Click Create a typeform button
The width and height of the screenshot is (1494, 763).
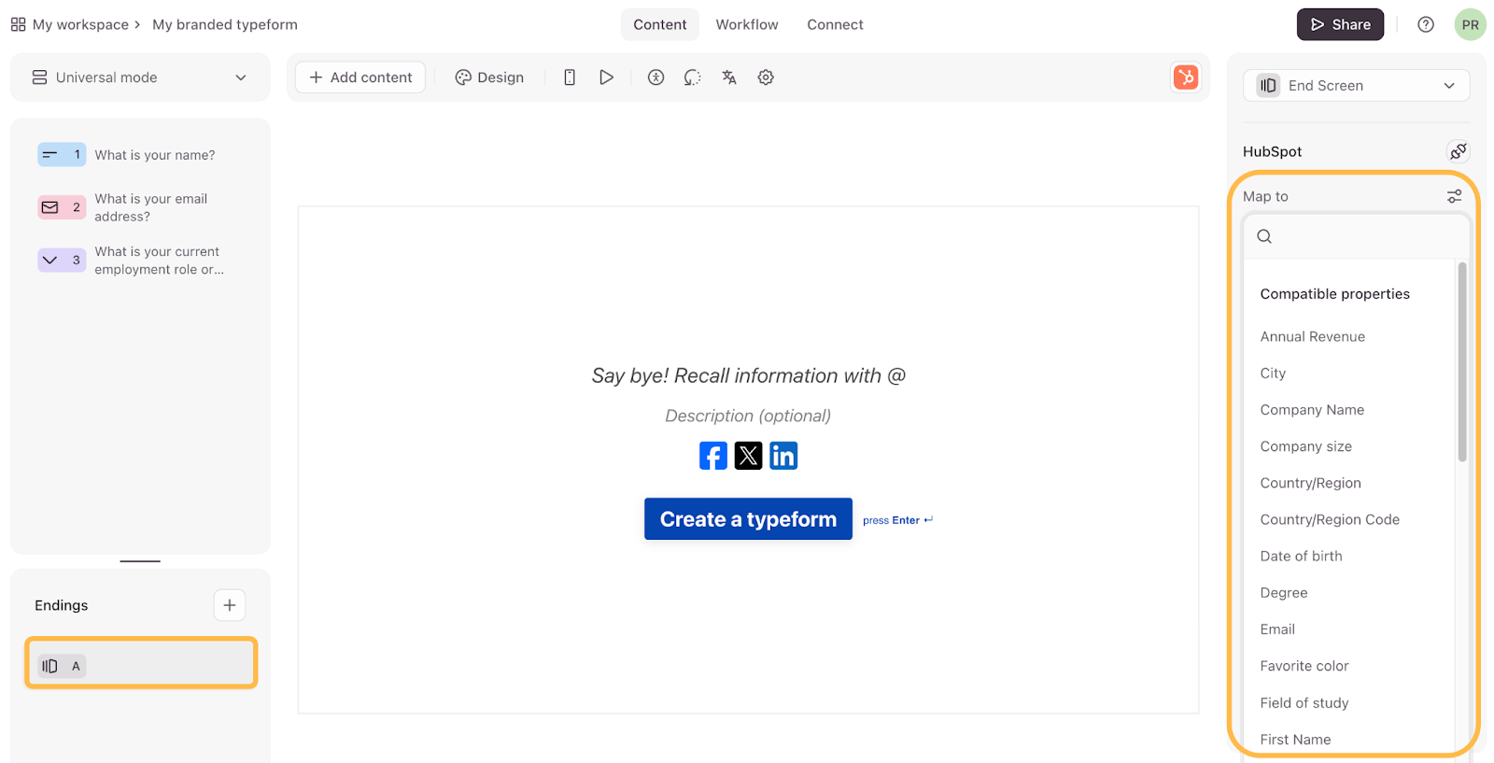pos(748,519)
